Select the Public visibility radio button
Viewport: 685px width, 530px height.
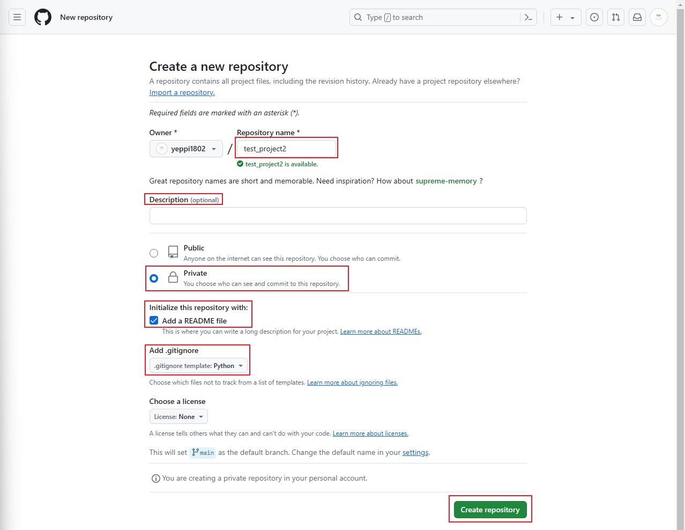pos(154,253)
